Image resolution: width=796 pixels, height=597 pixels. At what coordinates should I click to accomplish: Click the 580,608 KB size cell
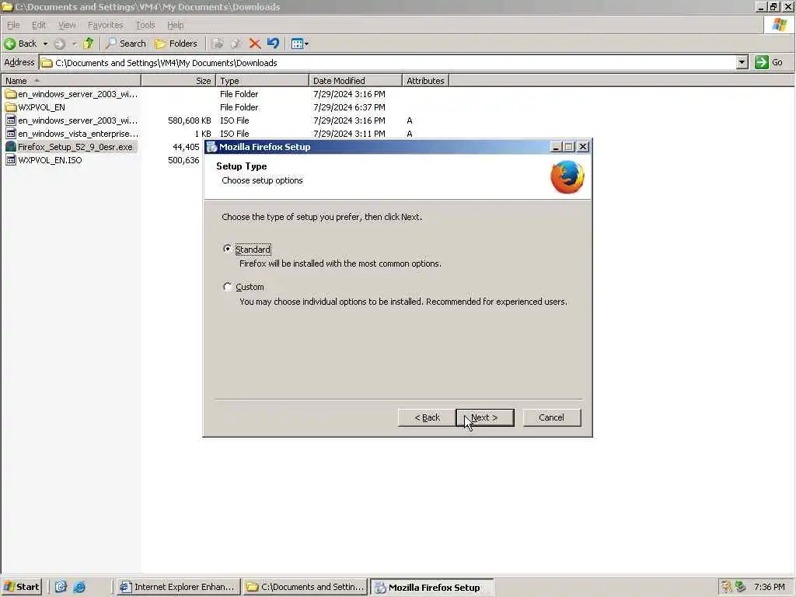point(190,120)
